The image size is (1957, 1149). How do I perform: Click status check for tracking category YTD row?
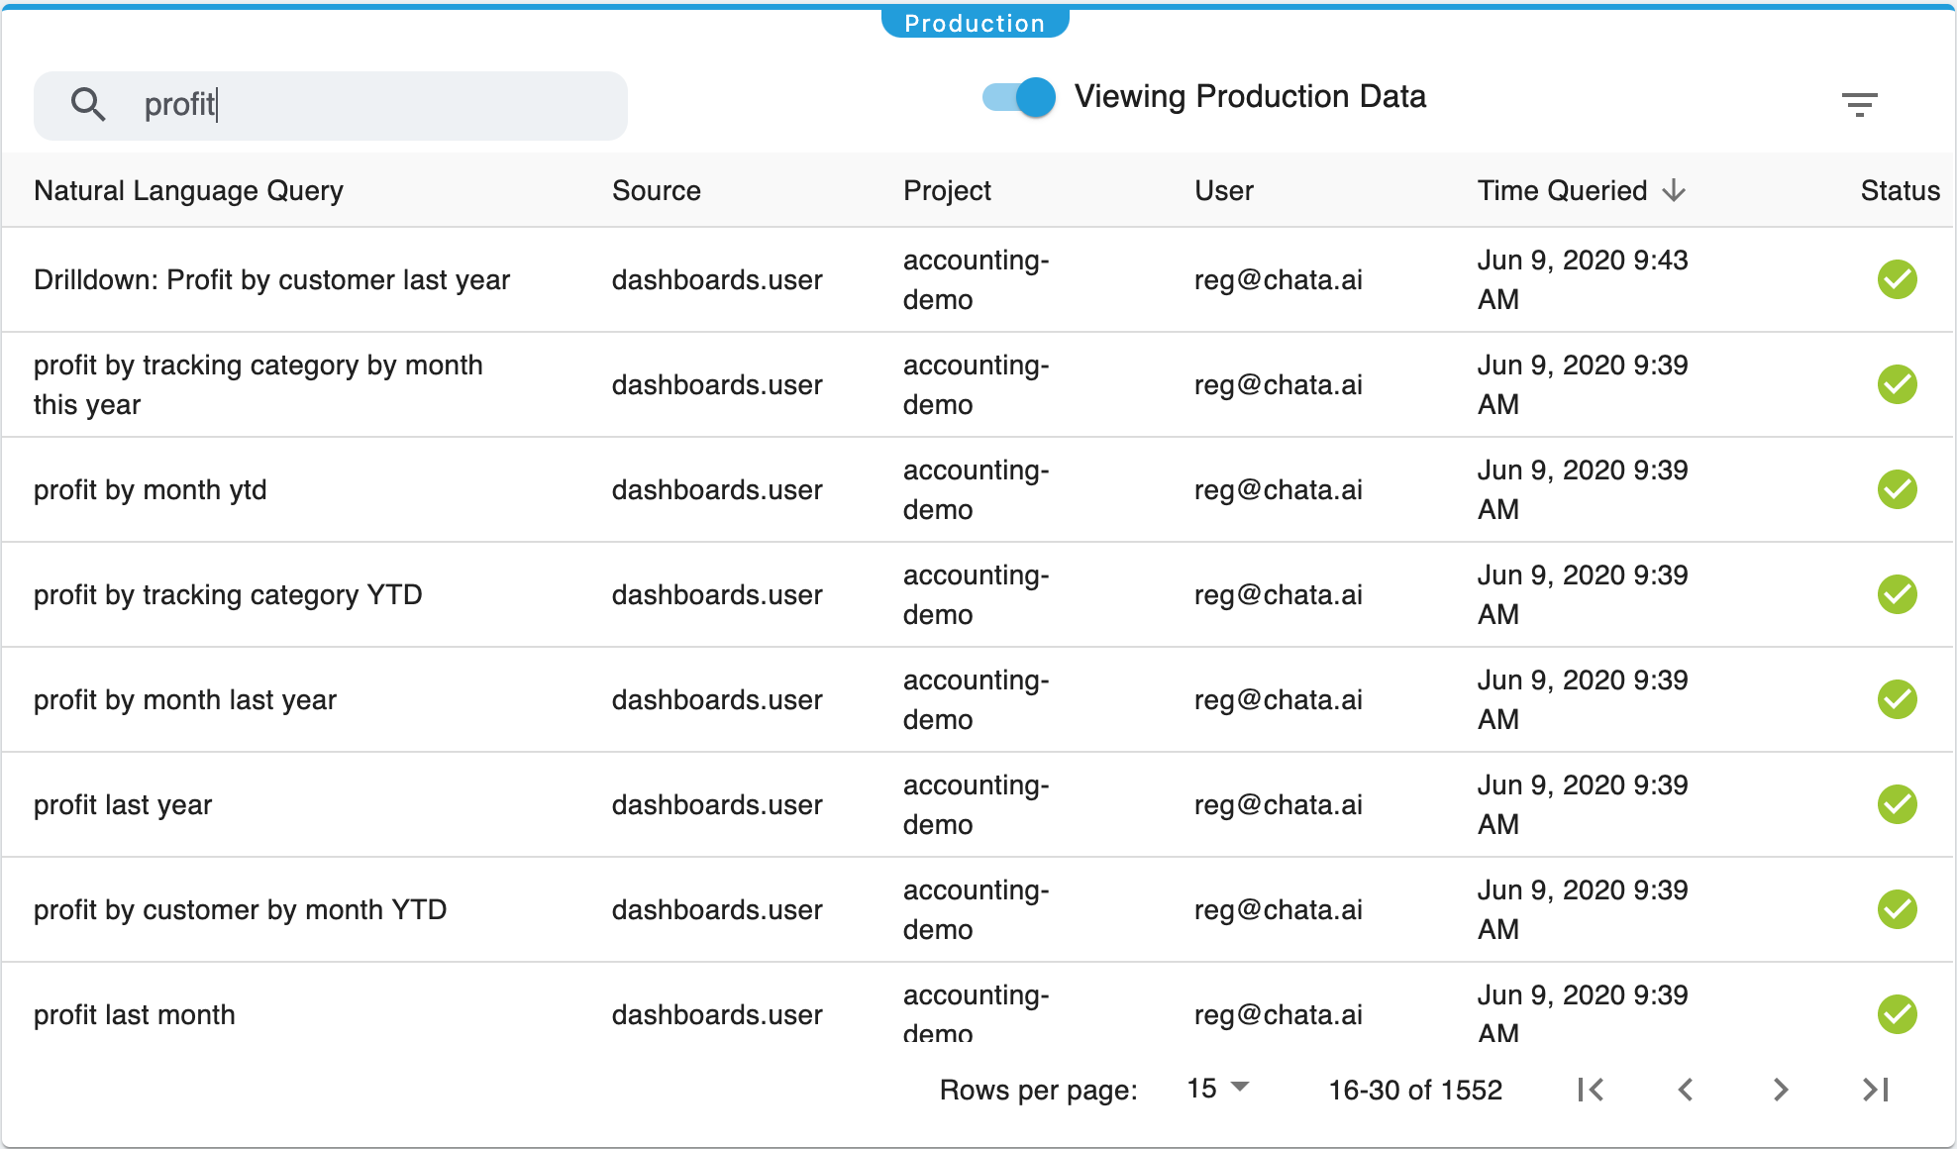pyautogui.click(x=1897, y=594)
